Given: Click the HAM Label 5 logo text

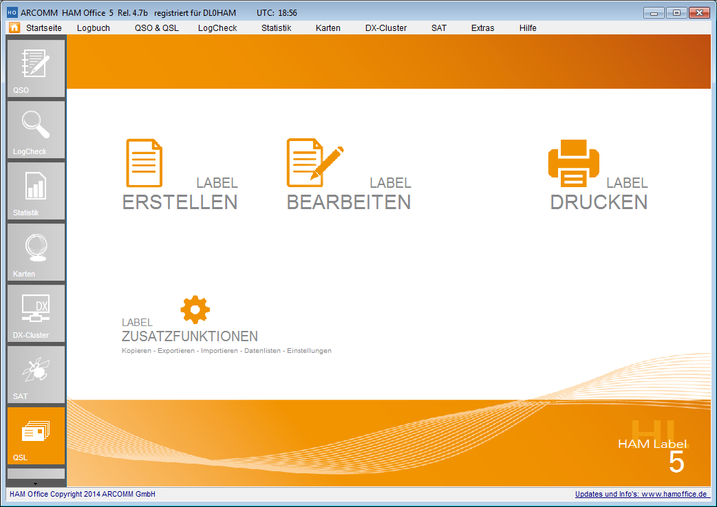Looking at the screenshot, I should pos(653,456).
